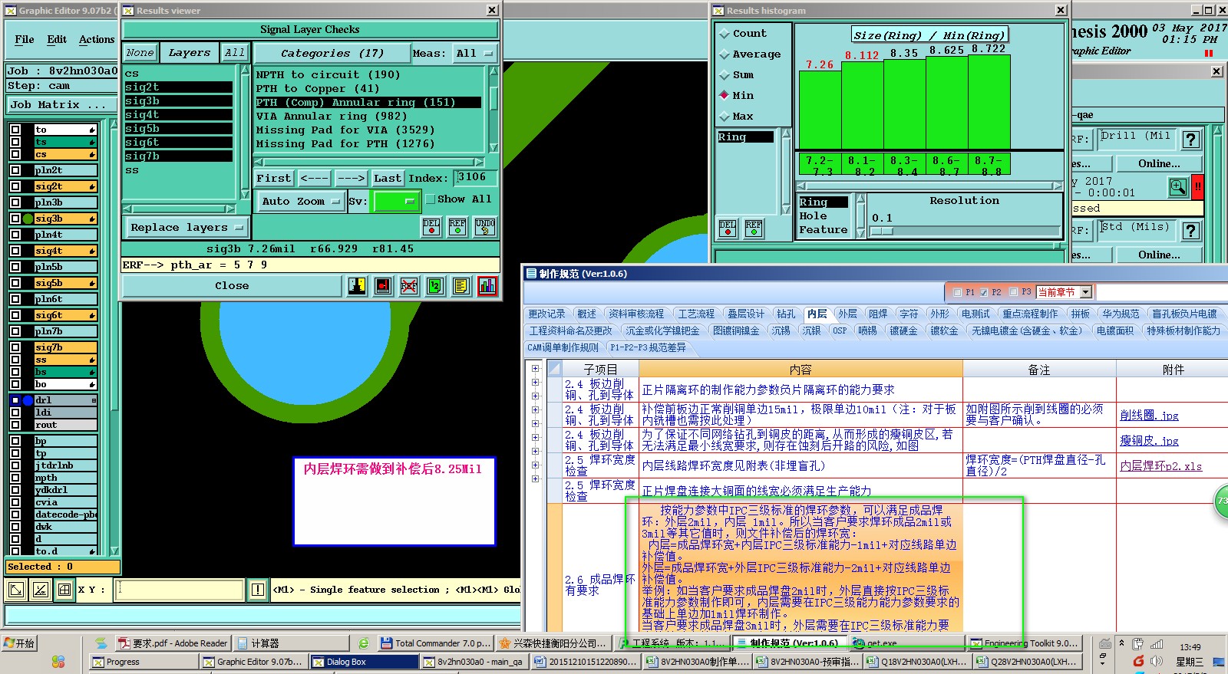Open the histogram chart icon in Results viewer
This screenshot has width=1228, height=674.
(487, 286)
